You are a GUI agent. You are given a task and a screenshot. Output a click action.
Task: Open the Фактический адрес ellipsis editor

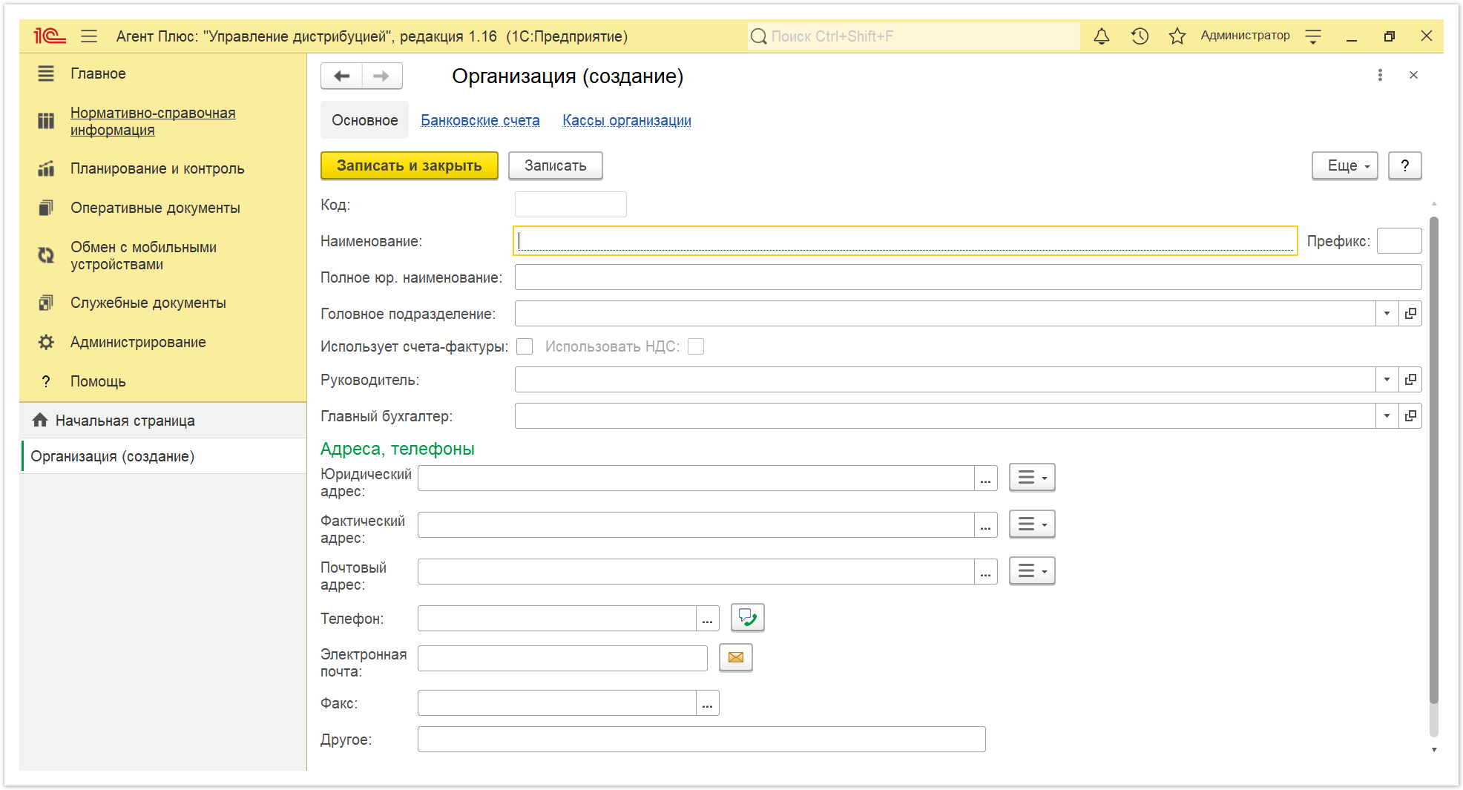985,525
